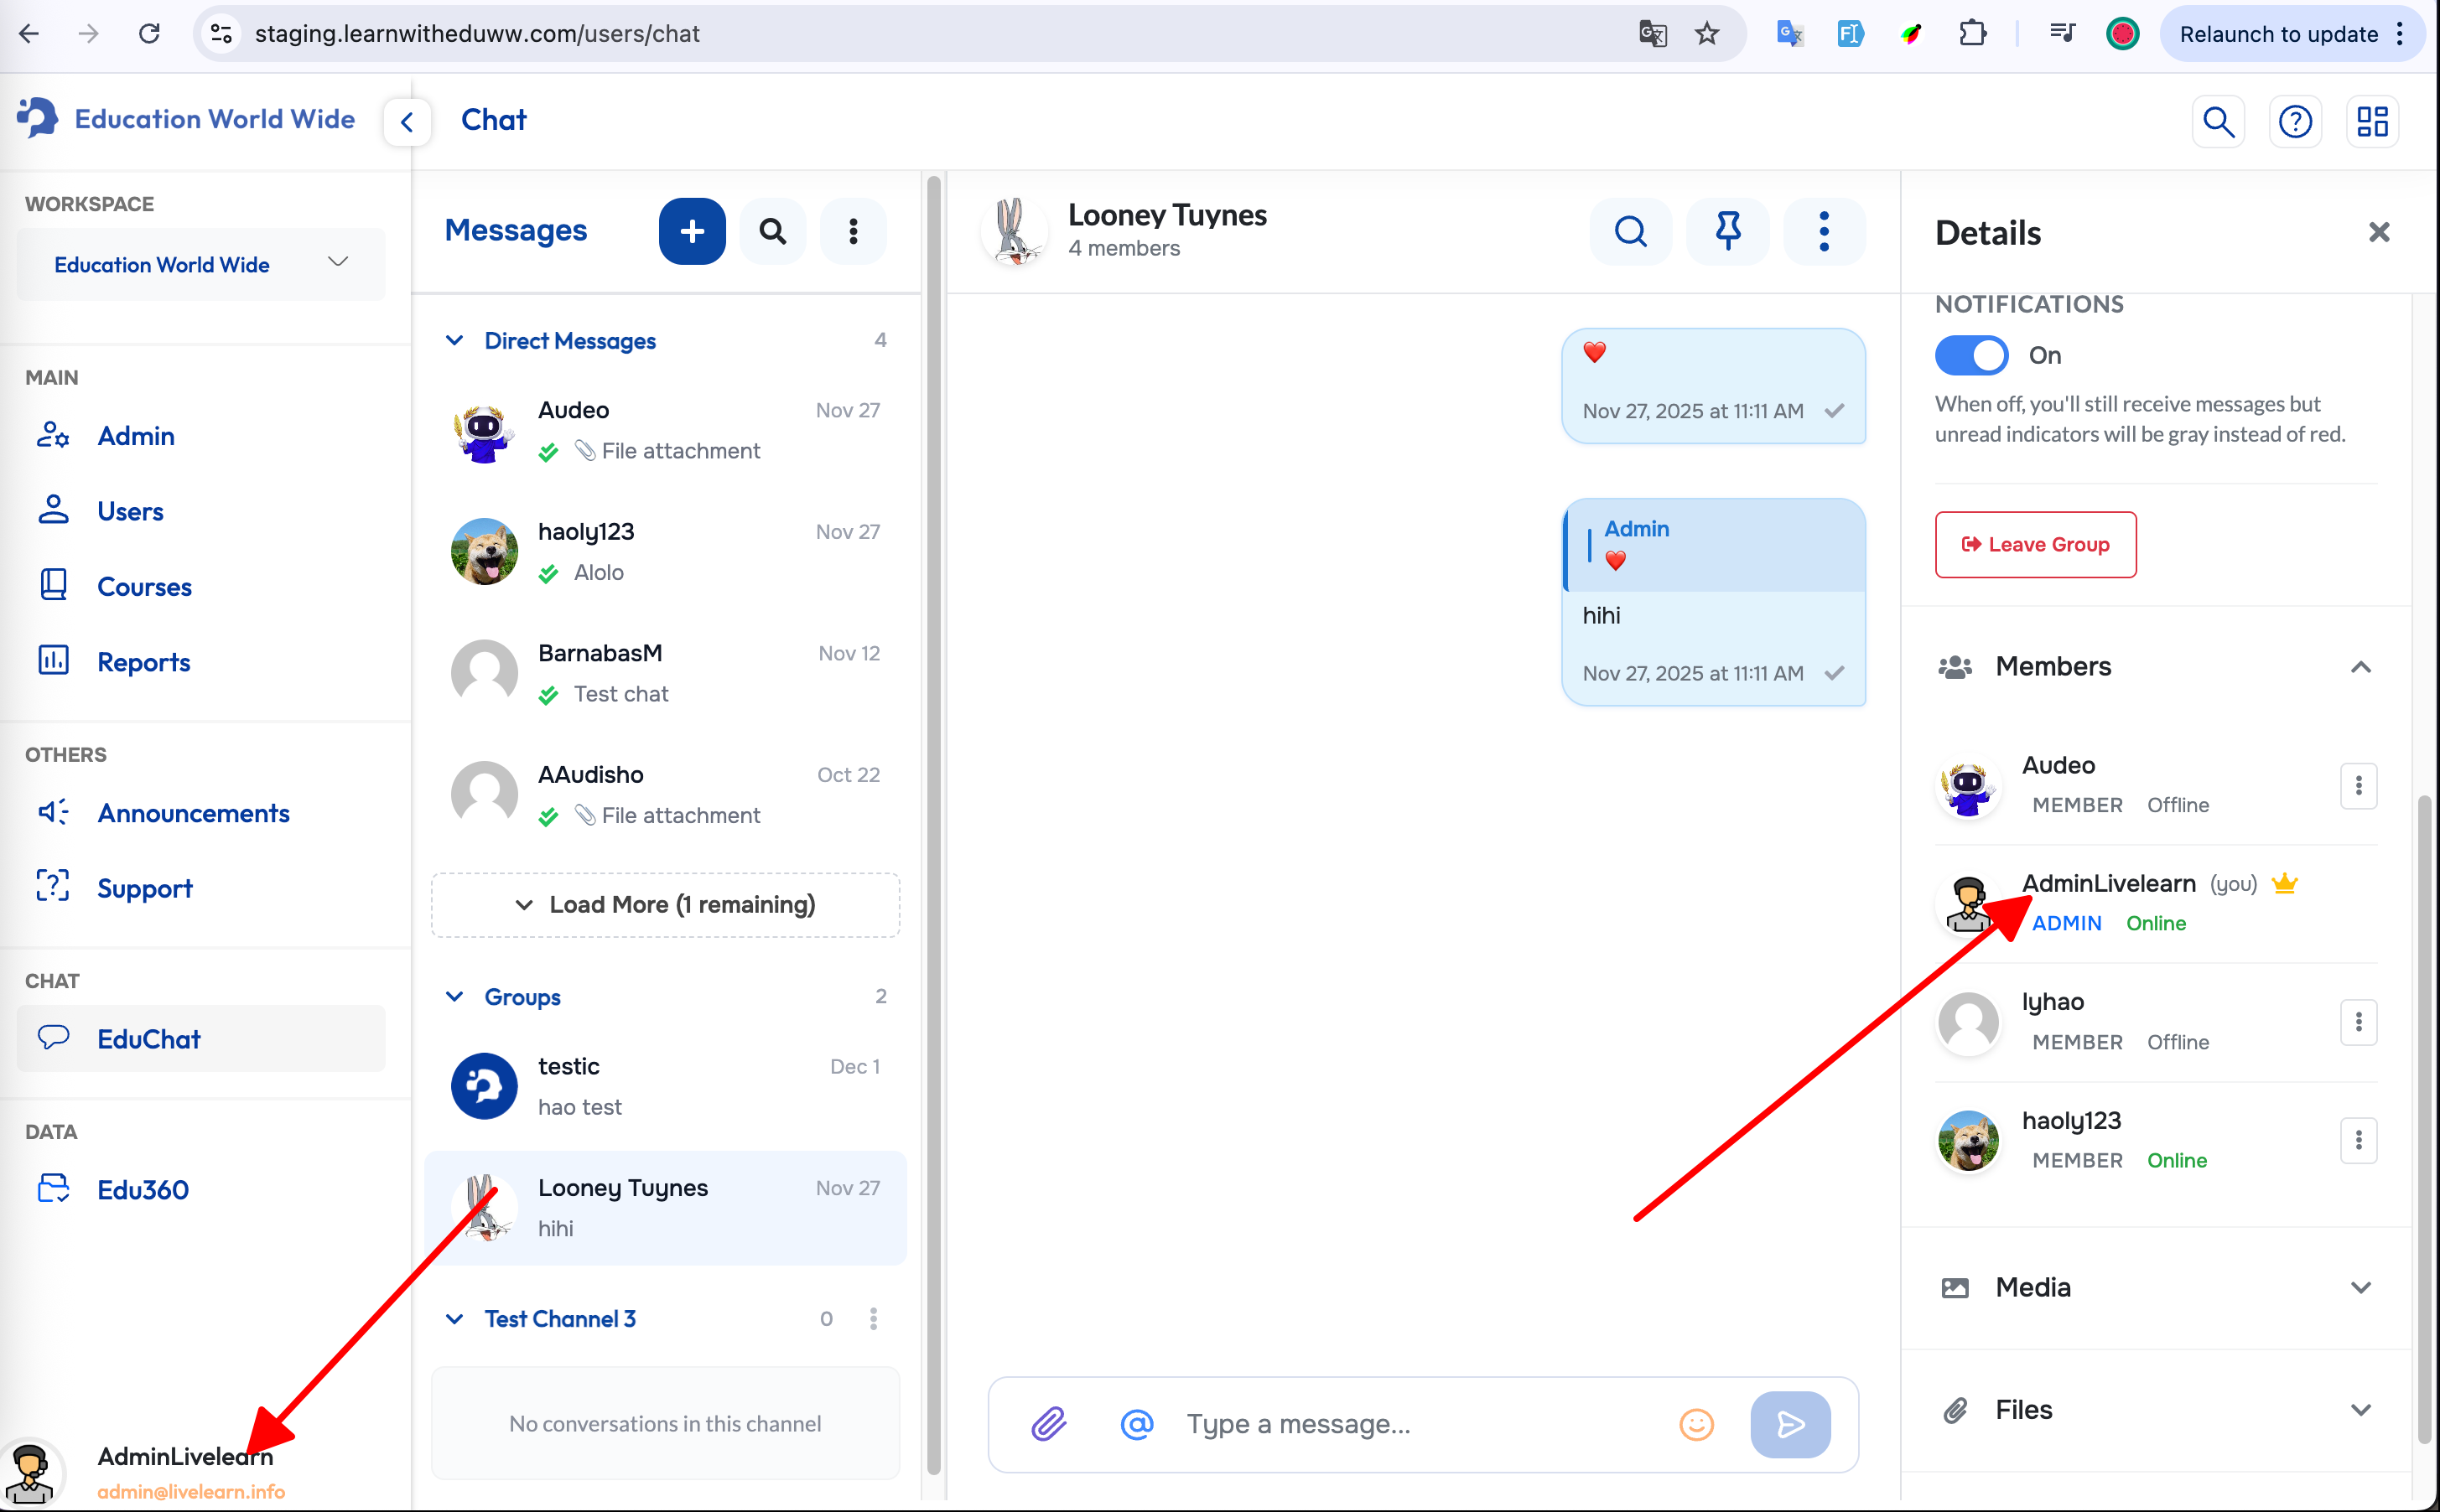The height and width of the screenshot is (1512, 2440).
Task: Toggle Notifications switch off
Action: pos(1970,355)
